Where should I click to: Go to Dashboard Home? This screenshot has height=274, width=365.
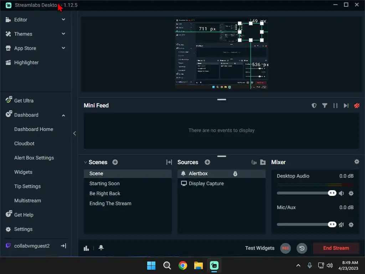[34, 129]
